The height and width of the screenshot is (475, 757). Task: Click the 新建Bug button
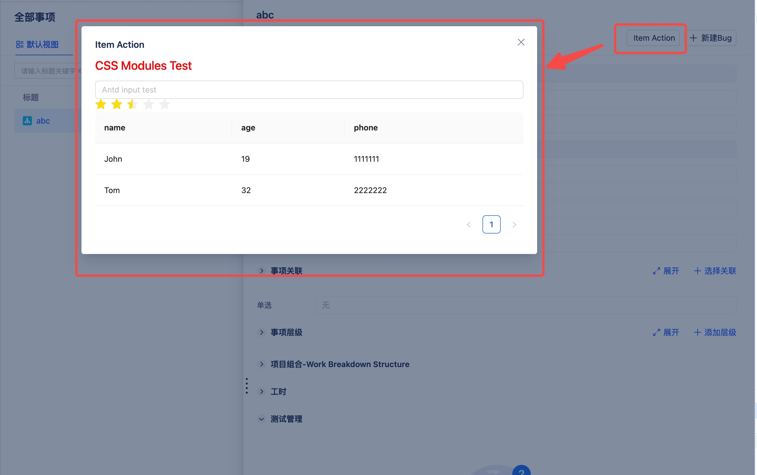(x=711, y=38)
